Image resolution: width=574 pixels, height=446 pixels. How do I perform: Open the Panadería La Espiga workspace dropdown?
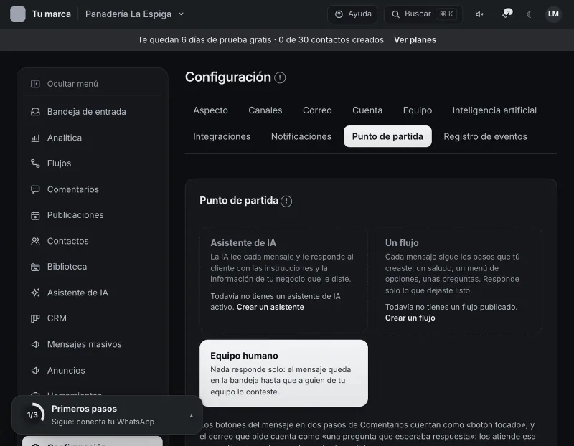tap(134, 14)
